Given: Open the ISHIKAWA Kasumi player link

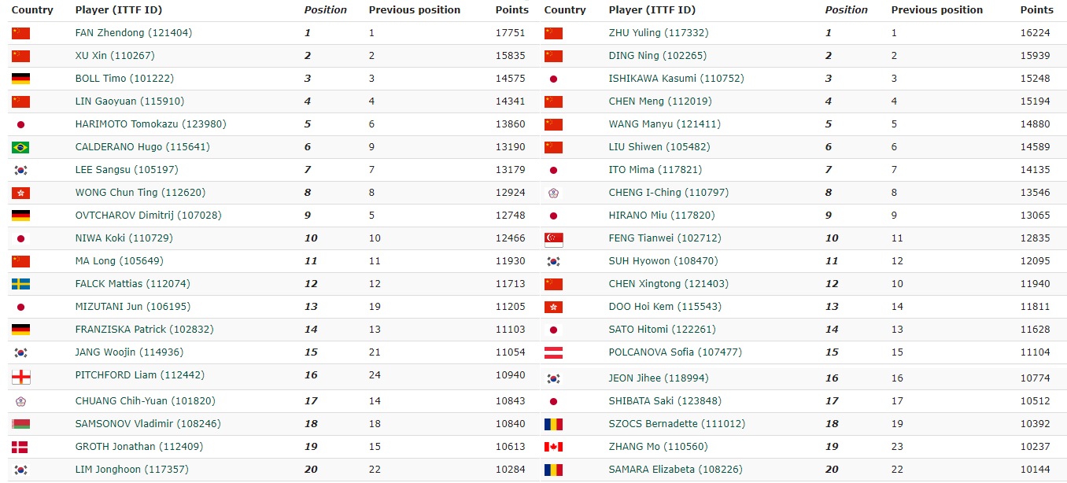Looking at the screenshot, I should click(x=676, y=79).
